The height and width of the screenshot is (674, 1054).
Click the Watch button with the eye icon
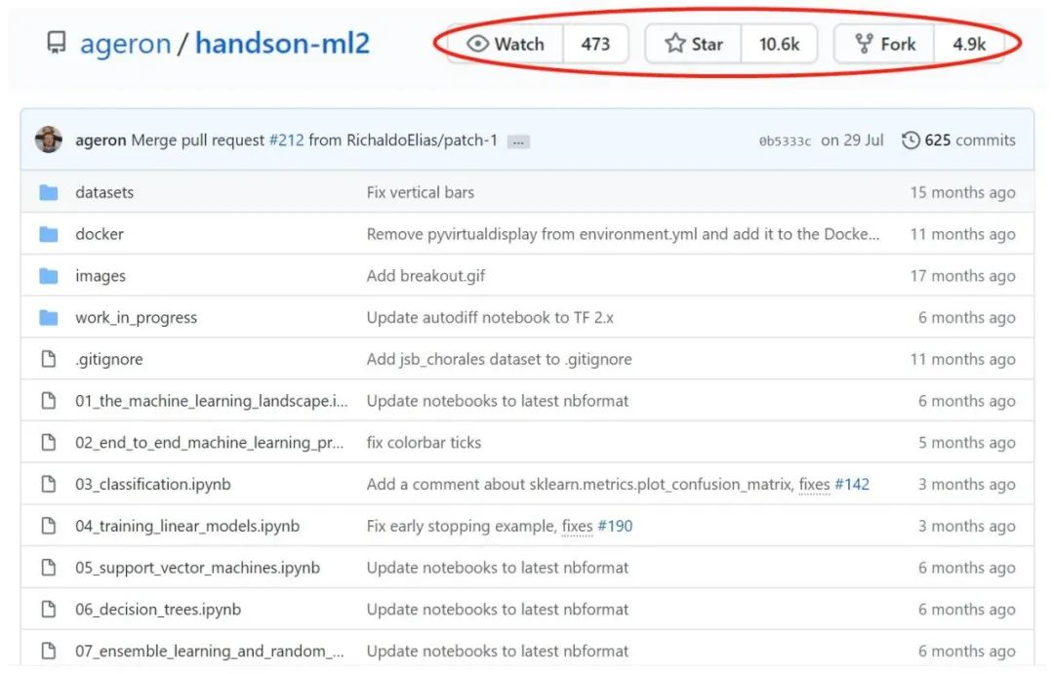pyautogui.click(x=506, y=44)
